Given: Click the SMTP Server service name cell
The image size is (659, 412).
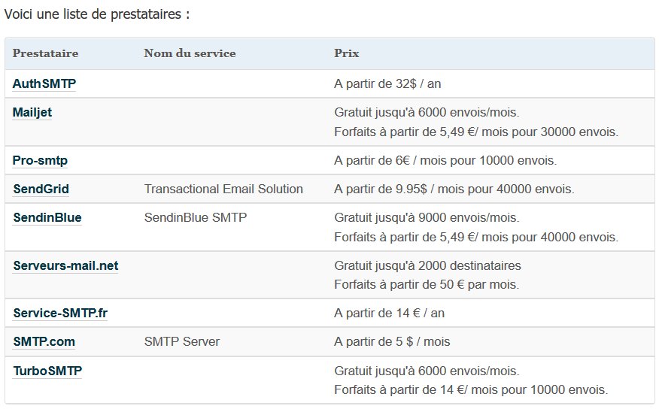Looking at the screenshot, I should 181,341.
